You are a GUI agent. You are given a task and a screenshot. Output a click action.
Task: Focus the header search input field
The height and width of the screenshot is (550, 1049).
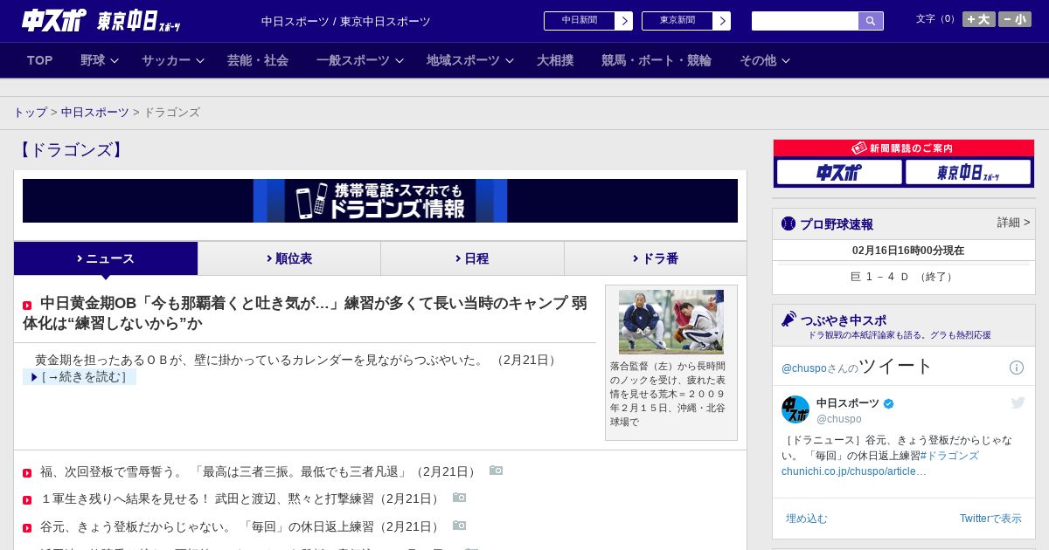(x=805, y=21)
